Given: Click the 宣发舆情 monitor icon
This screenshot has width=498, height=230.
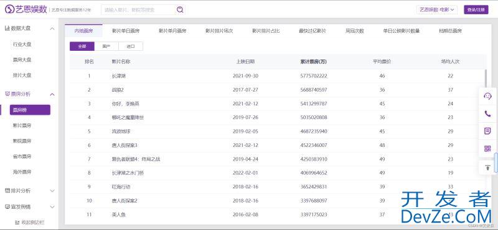Looking at the screenshot, I should (x=7, y=206).
